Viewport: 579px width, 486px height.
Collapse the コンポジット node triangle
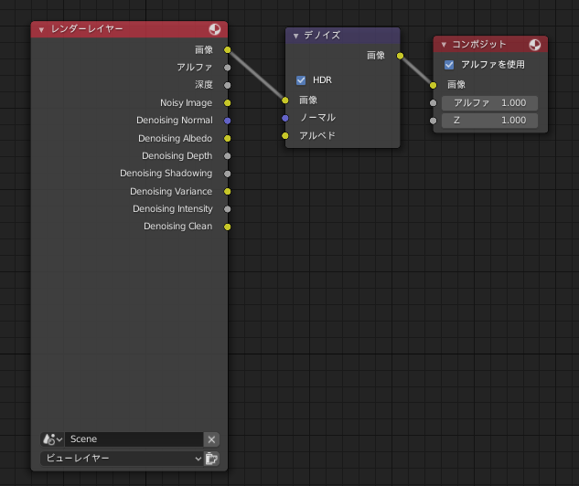444,45
